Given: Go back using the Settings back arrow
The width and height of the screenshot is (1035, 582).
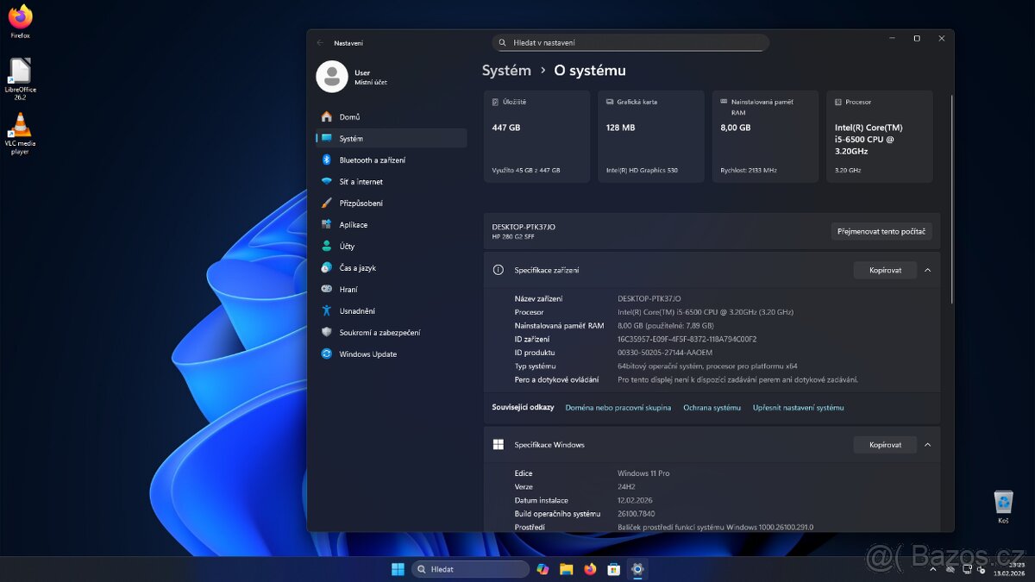Looking at the screenshot, I should point(321,42).
